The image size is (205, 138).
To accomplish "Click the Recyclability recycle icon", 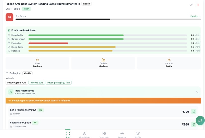I will pyautogui.click(x=9, y=35).
